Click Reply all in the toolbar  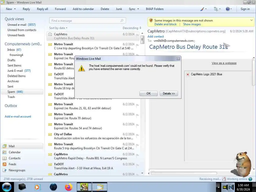pyautogui.click(x=42, y=9)
